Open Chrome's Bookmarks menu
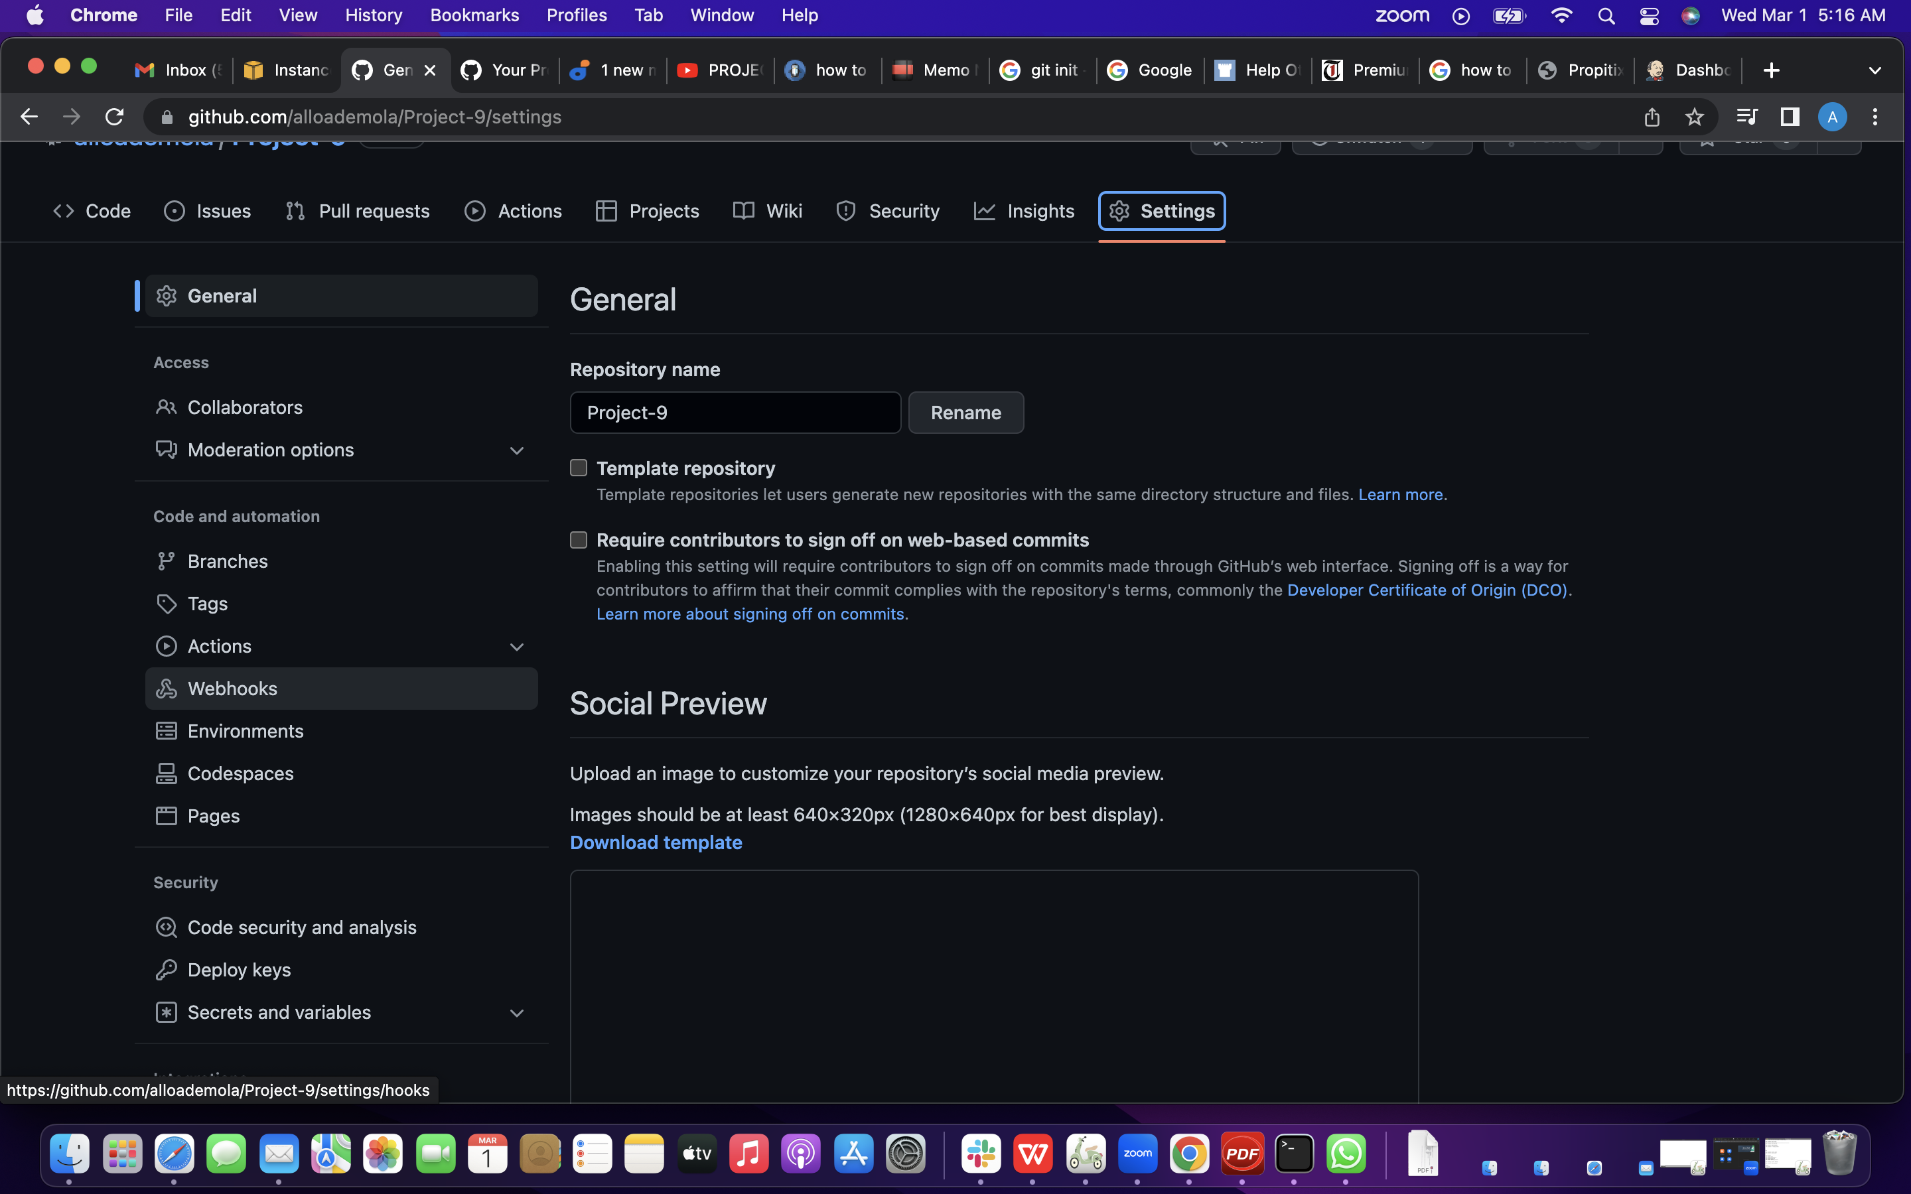 click(x=474, y=15)
